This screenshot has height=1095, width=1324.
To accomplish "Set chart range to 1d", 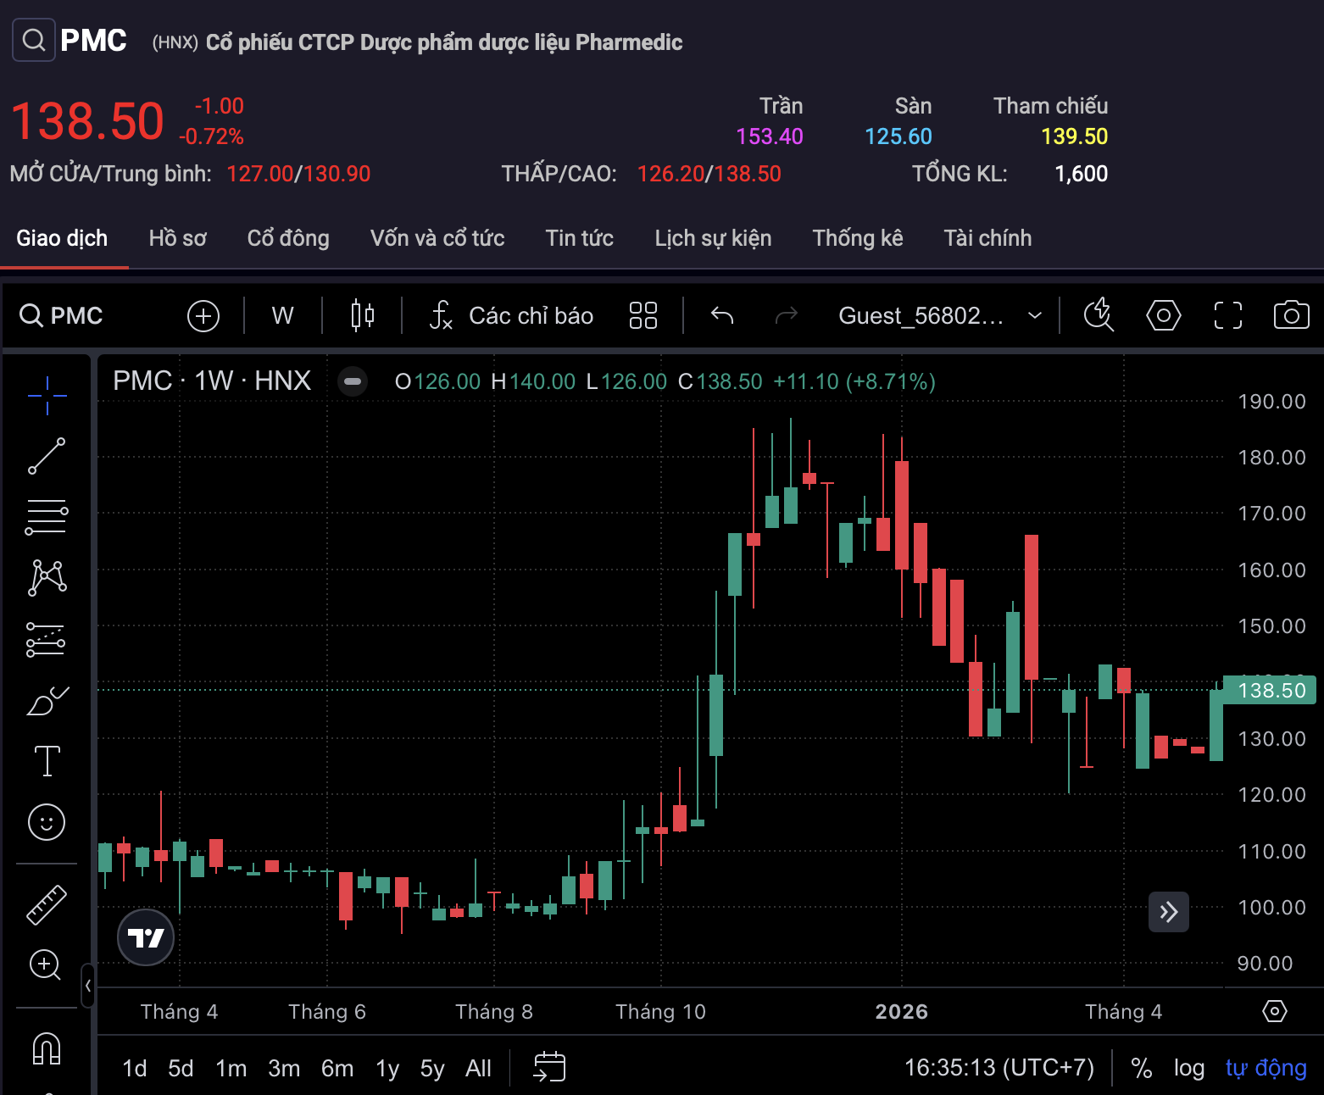I will [135, 1068].
